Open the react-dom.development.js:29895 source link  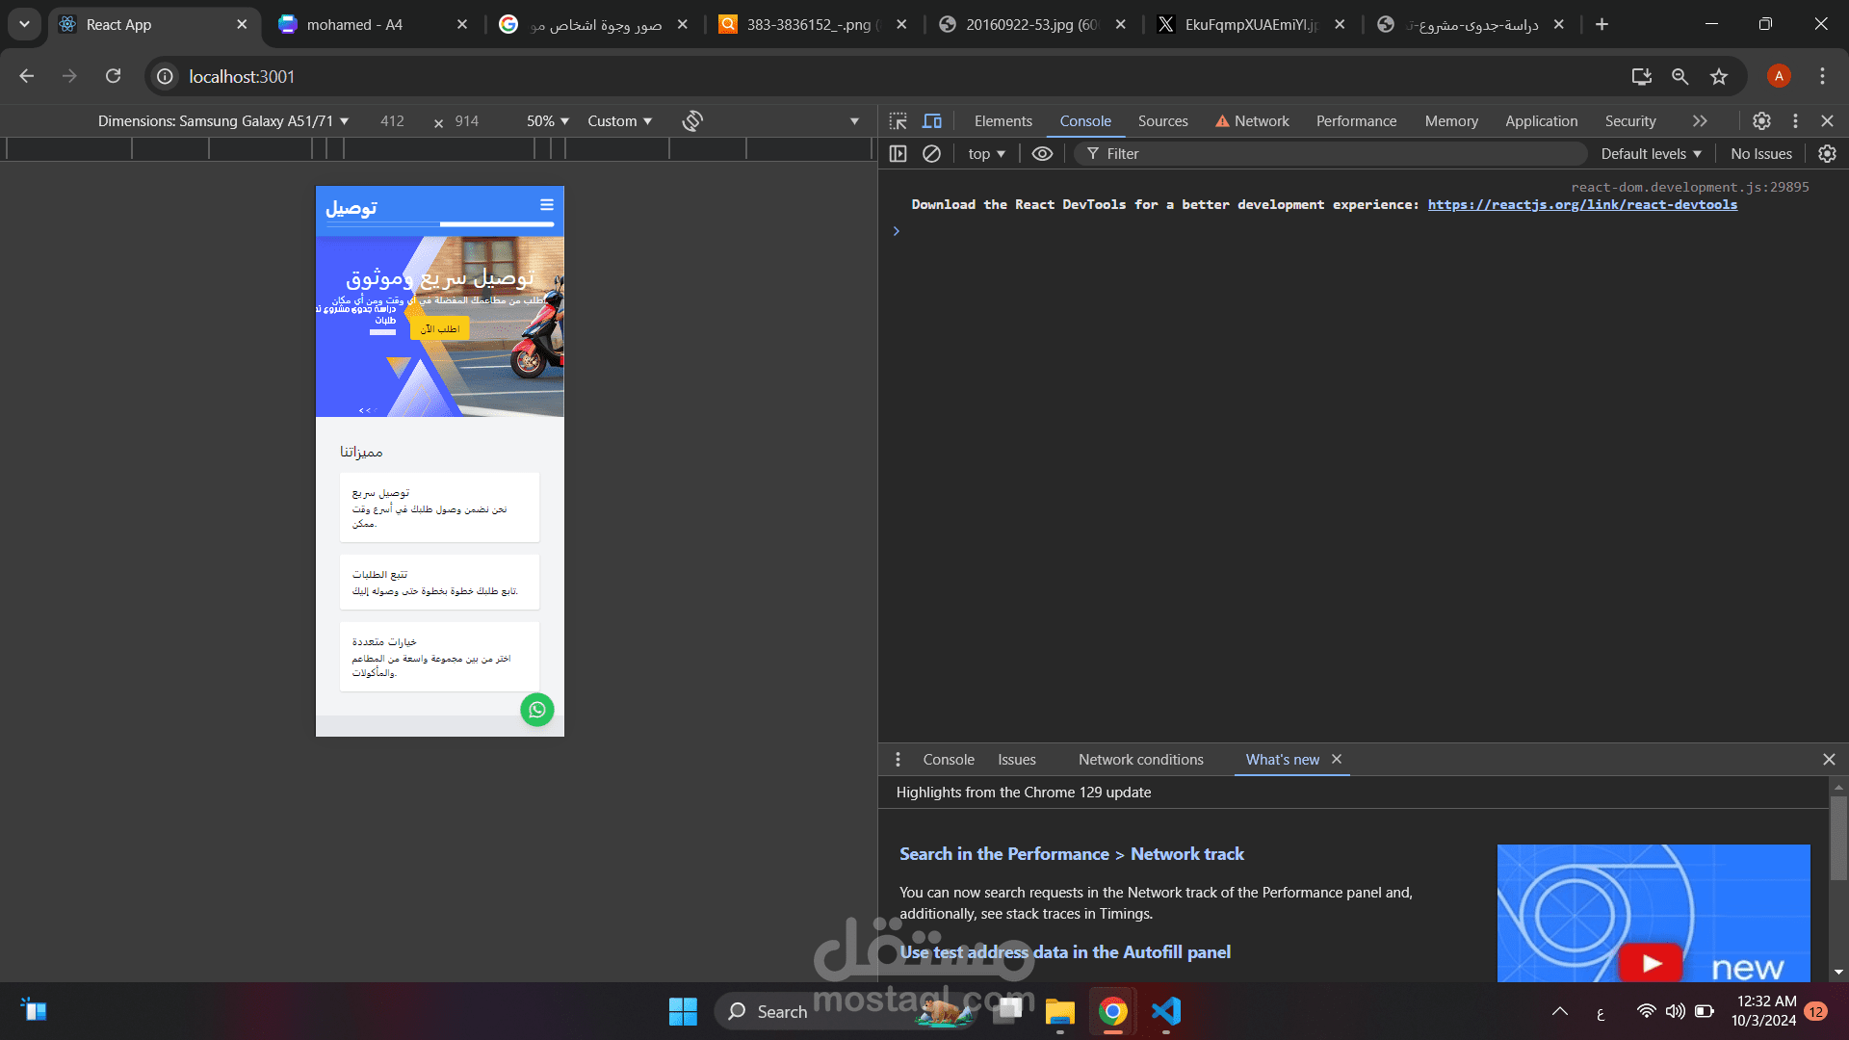(x=1690, y=187)
